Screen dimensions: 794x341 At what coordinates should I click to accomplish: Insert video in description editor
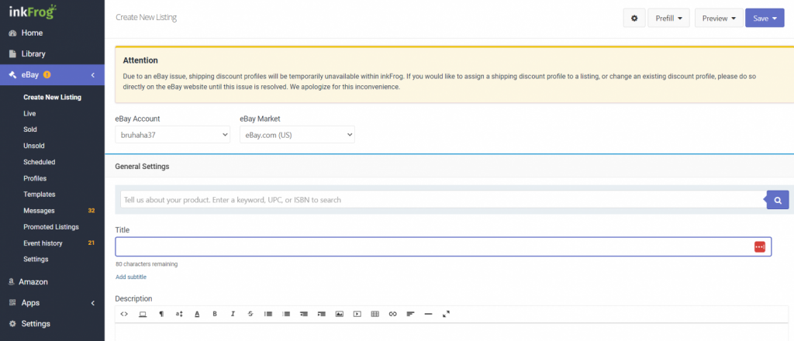(x=357, y=314)
